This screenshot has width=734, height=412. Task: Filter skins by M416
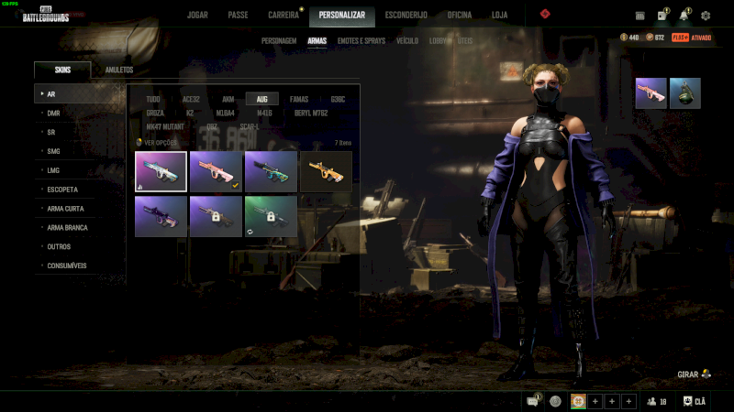coord(264,113)
